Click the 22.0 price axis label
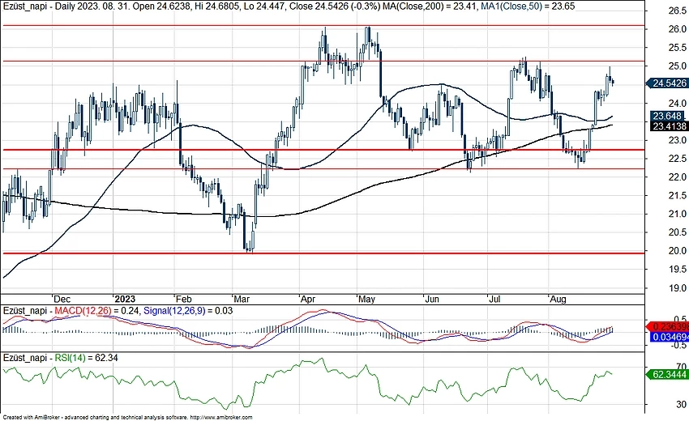This screenshot has height=421, width=689. (x=677, y=177)
